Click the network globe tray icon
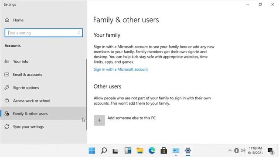Viewport: 279px width, 157px height. (236, 150)
